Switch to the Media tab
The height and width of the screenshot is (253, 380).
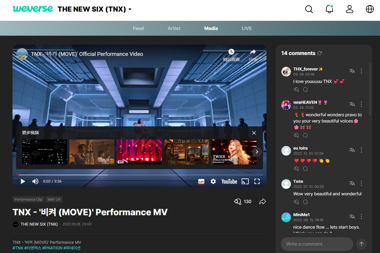[x=211, y=28]
